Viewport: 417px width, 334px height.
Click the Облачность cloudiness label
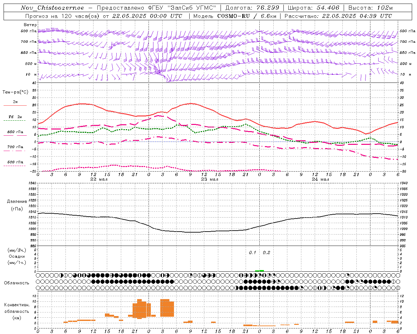17,283
